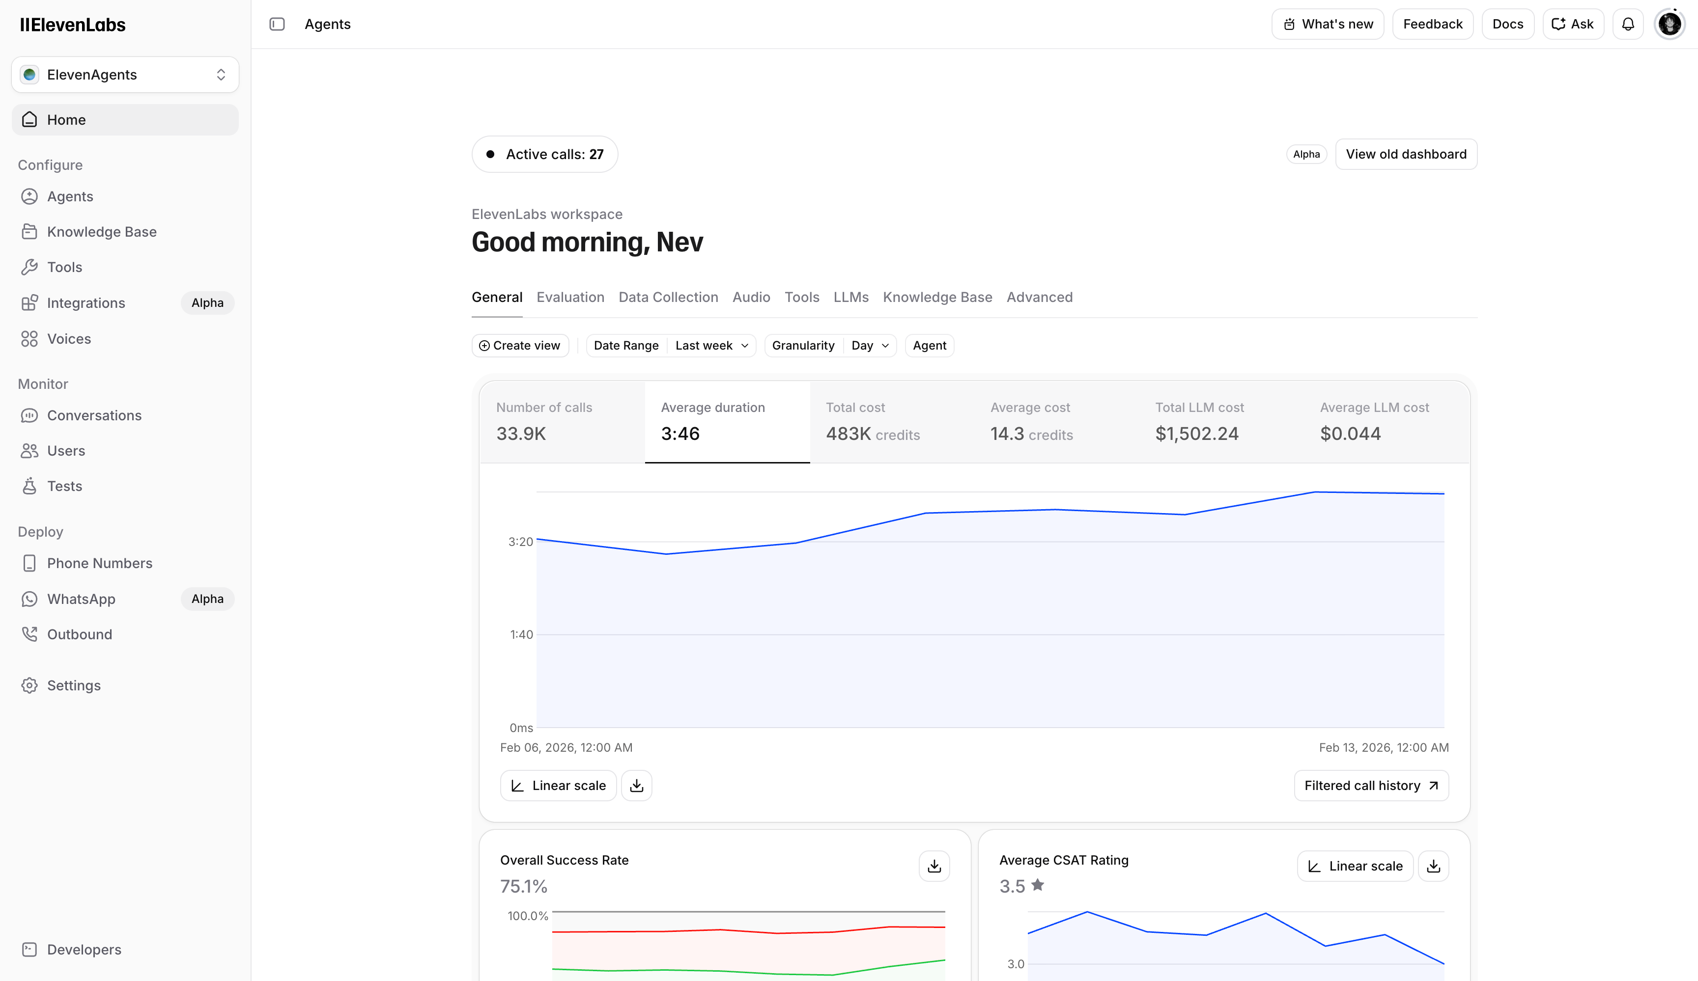
Task: Download the Average duration chart data
Action: point(636,785)
